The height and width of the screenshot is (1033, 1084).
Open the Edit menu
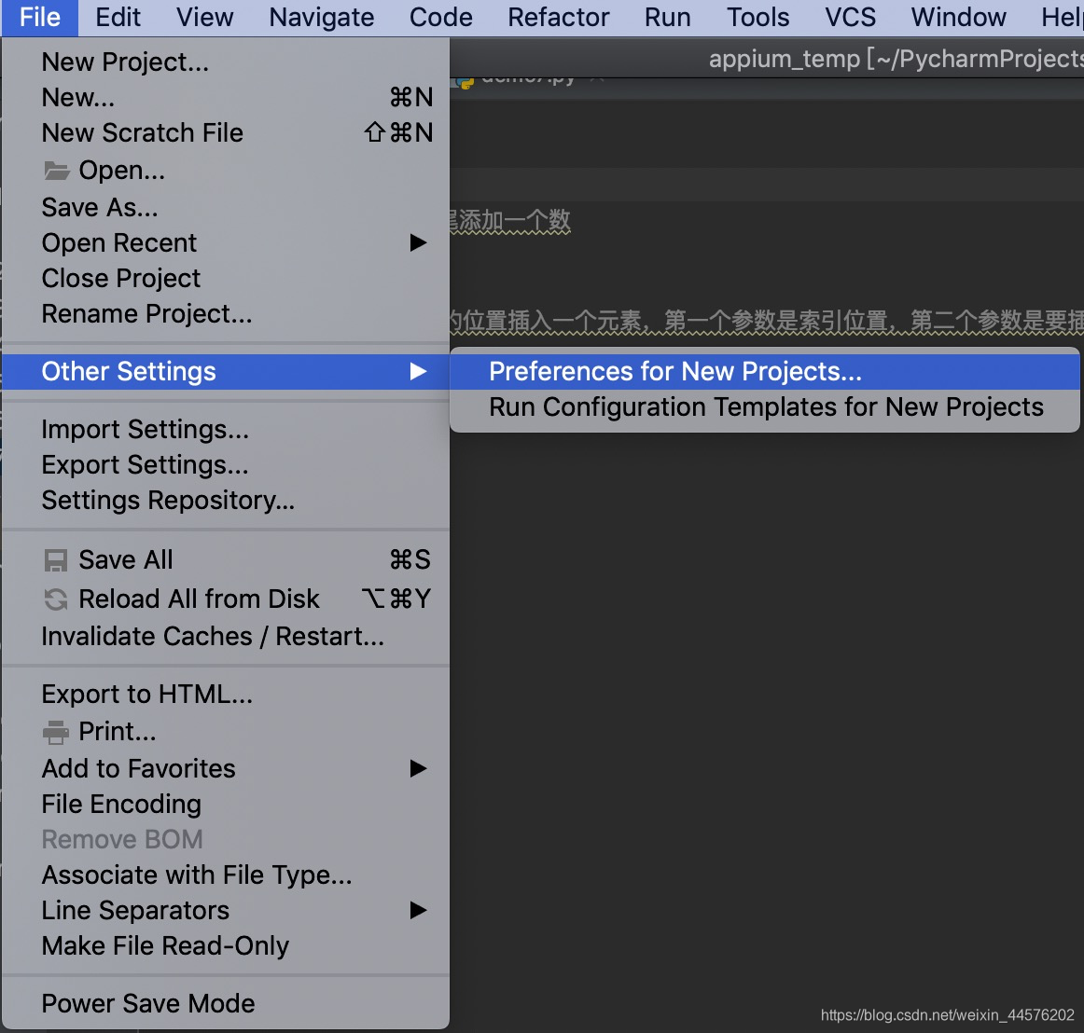pyautogui.click(x=118, y=18)
